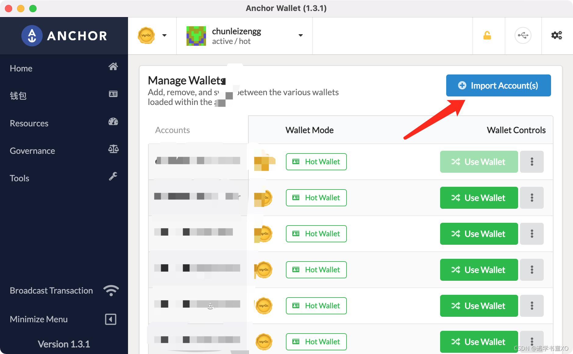Open fourth row's three-dot options menu
The width and height of the screenshot is (573, 354).
click(x=532, y=270)
